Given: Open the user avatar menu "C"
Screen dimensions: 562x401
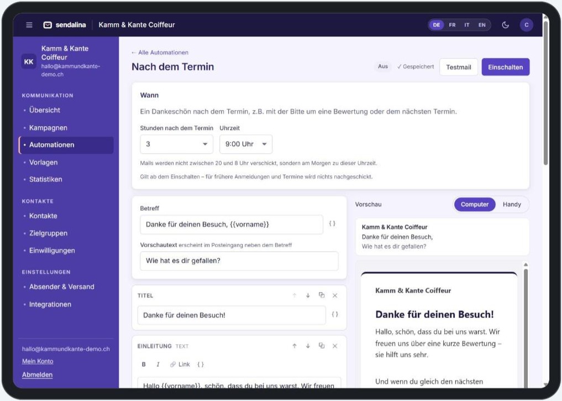Looking at the screenshot, I should pyautogui.click(x=526, y=25).
